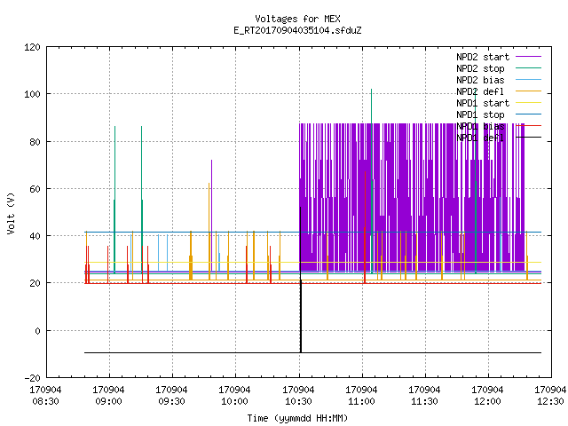Click the 'NPD2 bias' legend label
This screenshot has height=426, width=568.
(x=480, y=80)
